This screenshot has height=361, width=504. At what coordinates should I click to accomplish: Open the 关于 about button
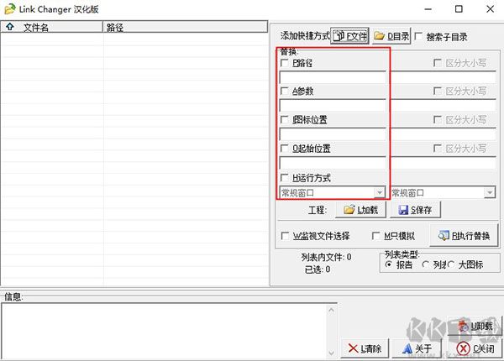click(x=417, y=348)
